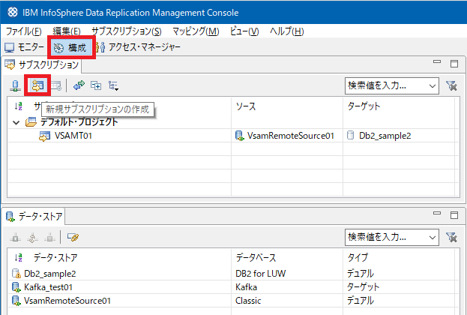Image resolution: width=467 pixels, height=315 pixels.
Task: Open the サブスクリプション(S) menu
Action: click(x=127, y=31)
